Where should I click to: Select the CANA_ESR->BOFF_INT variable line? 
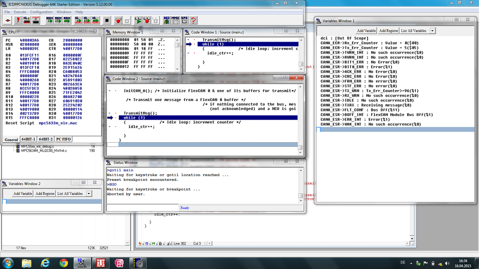[377, 115]
